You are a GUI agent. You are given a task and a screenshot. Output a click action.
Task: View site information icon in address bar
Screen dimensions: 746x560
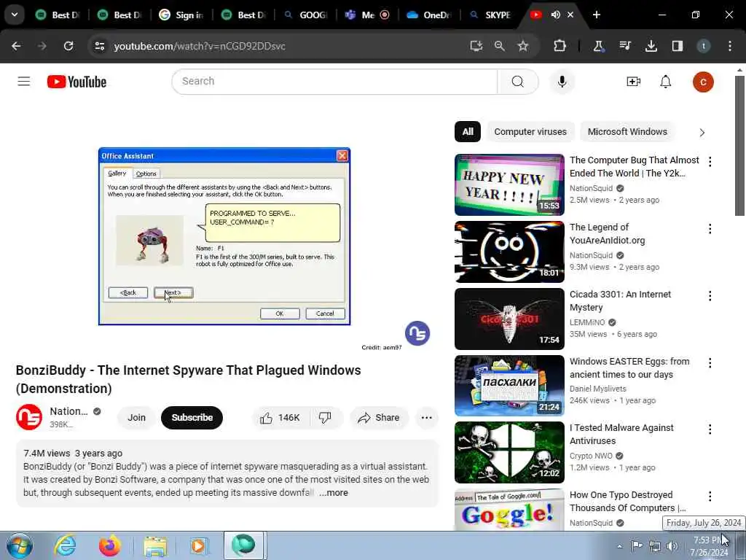[100, 46]
